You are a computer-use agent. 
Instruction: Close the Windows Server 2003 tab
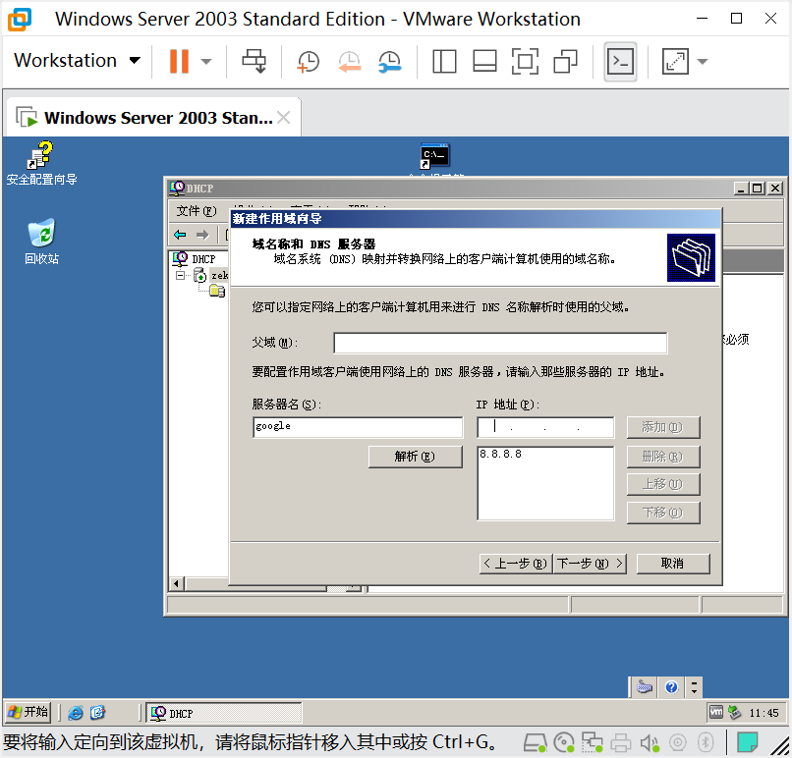pos(284,118)
